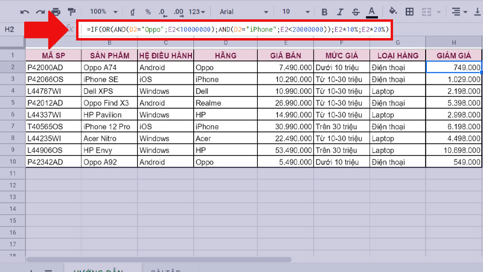Click the GIẢM GIÁ header cell
Image resolution: width=483 pixels, height=272 pixels.
tap(453, 55)
